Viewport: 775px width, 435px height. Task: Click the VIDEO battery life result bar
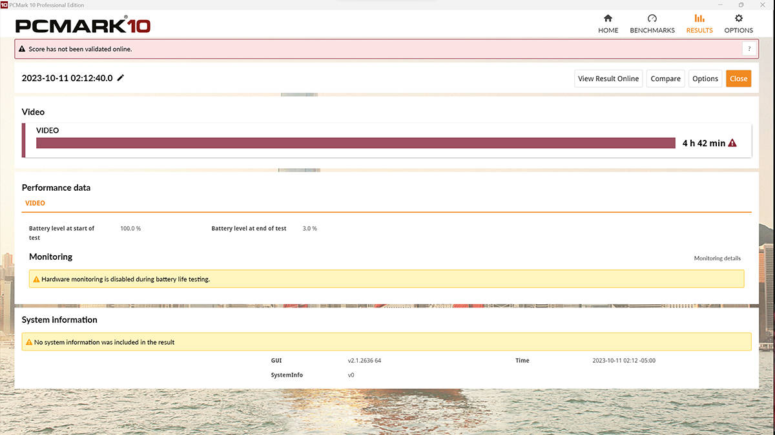(355, 143)
